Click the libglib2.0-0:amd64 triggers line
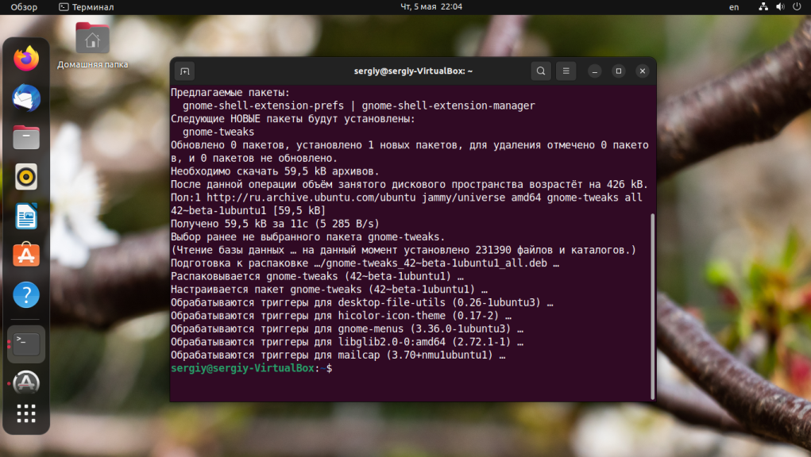Viewport: 811px width, 457px height. point(347,342)
